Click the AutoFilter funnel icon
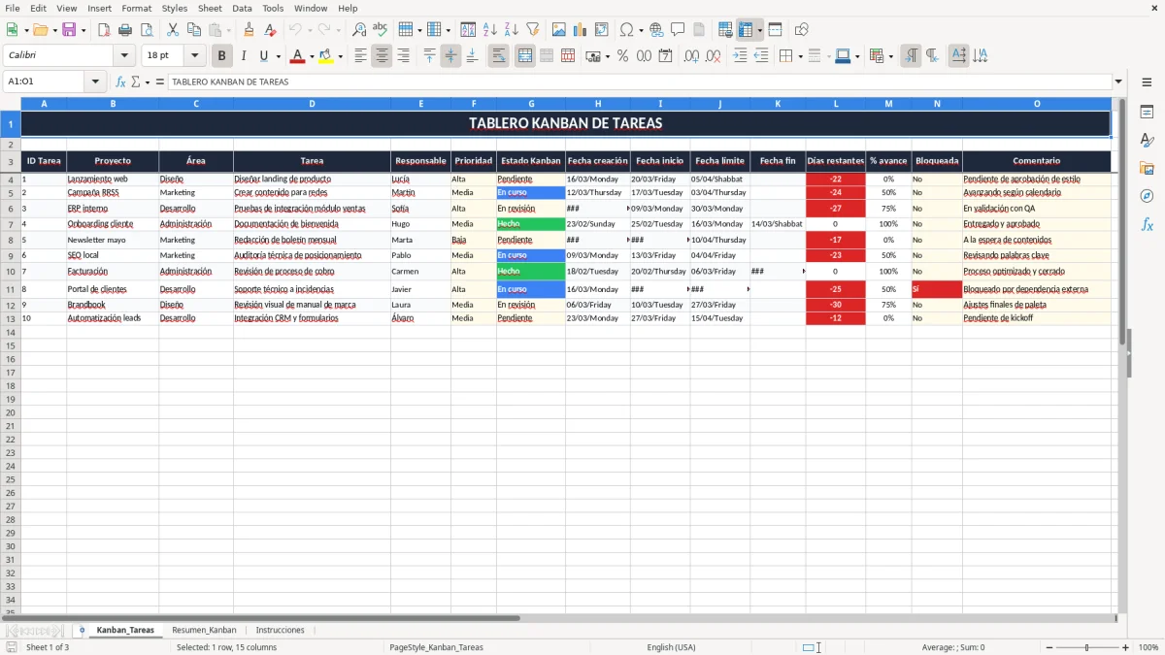The image size is (1165, 655). tap(533, 30)
